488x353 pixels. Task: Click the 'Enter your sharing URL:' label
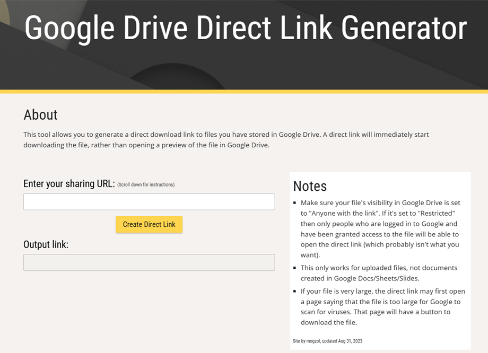pyautogui.click(x=69, y=184)
